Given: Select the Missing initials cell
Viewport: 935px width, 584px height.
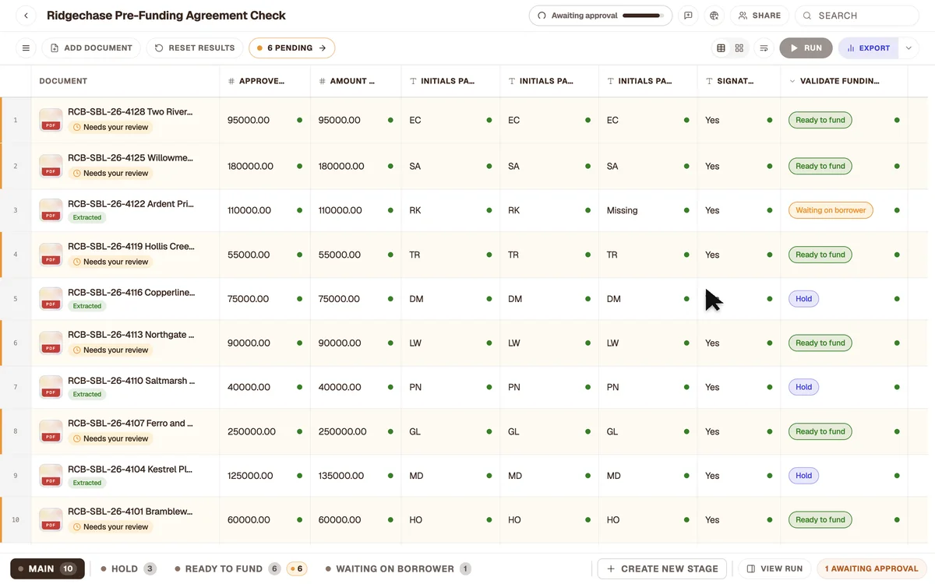Looking at the screenshot, I should (648, 210).
